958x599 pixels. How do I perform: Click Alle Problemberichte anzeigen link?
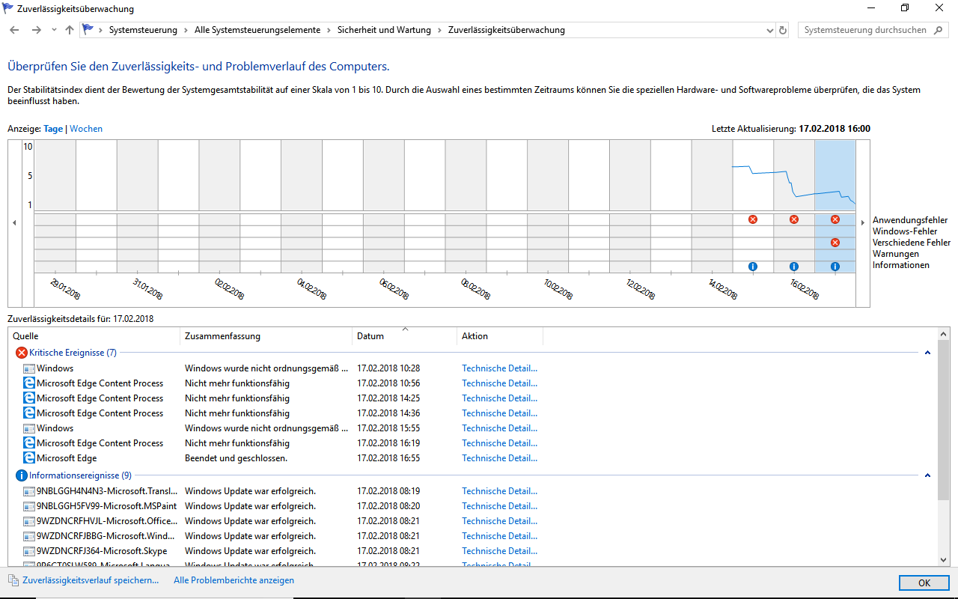(234, 580)
